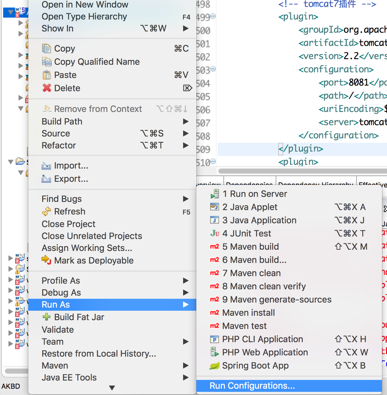Expand the Build Path submenu arrow
387x395 pixels.
(x=186, y=121)
